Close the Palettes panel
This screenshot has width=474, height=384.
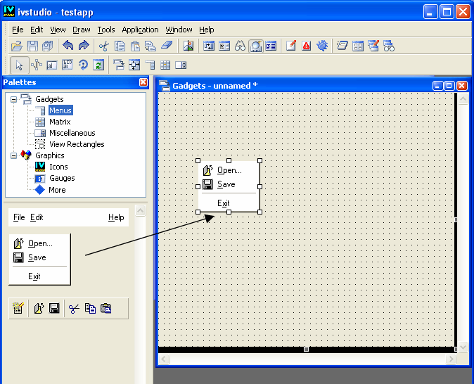point(143,82)
